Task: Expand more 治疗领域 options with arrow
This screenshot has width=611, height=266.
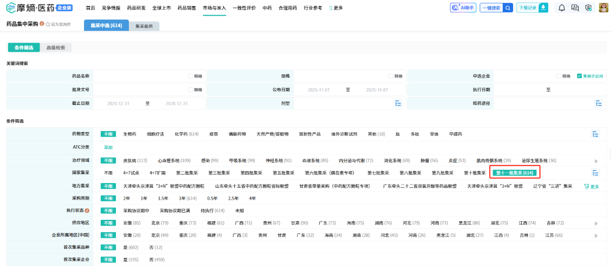Action: pos(596,161)
